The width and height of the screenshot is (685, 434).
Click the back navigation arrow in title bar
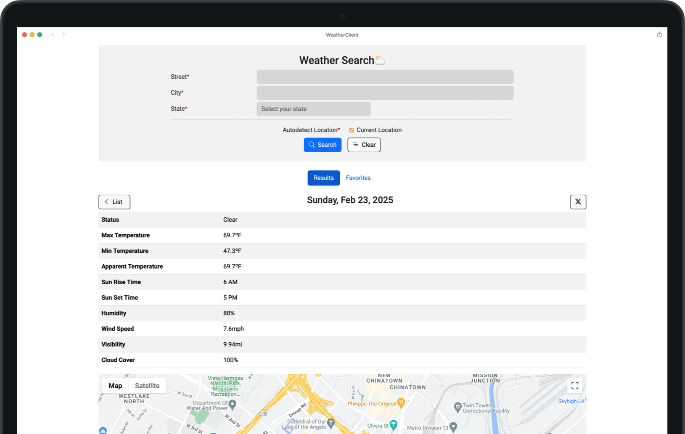pyautogui.click(x=53, y=34)
